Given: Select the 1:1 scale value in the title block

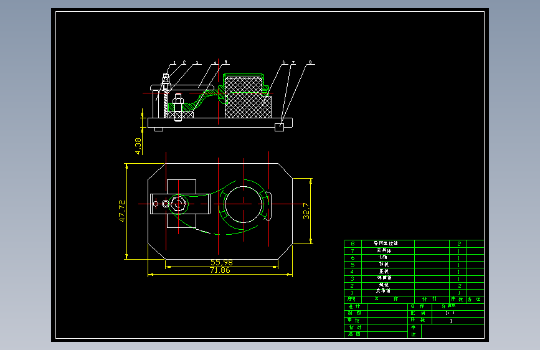Looking at the screenshot, I should 450,313.
